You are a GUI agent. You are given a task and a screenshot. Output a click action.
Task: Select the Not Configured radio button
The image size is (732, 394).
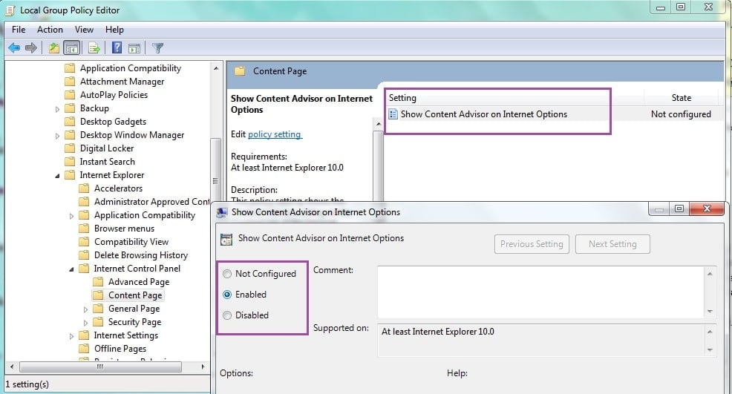227,274
